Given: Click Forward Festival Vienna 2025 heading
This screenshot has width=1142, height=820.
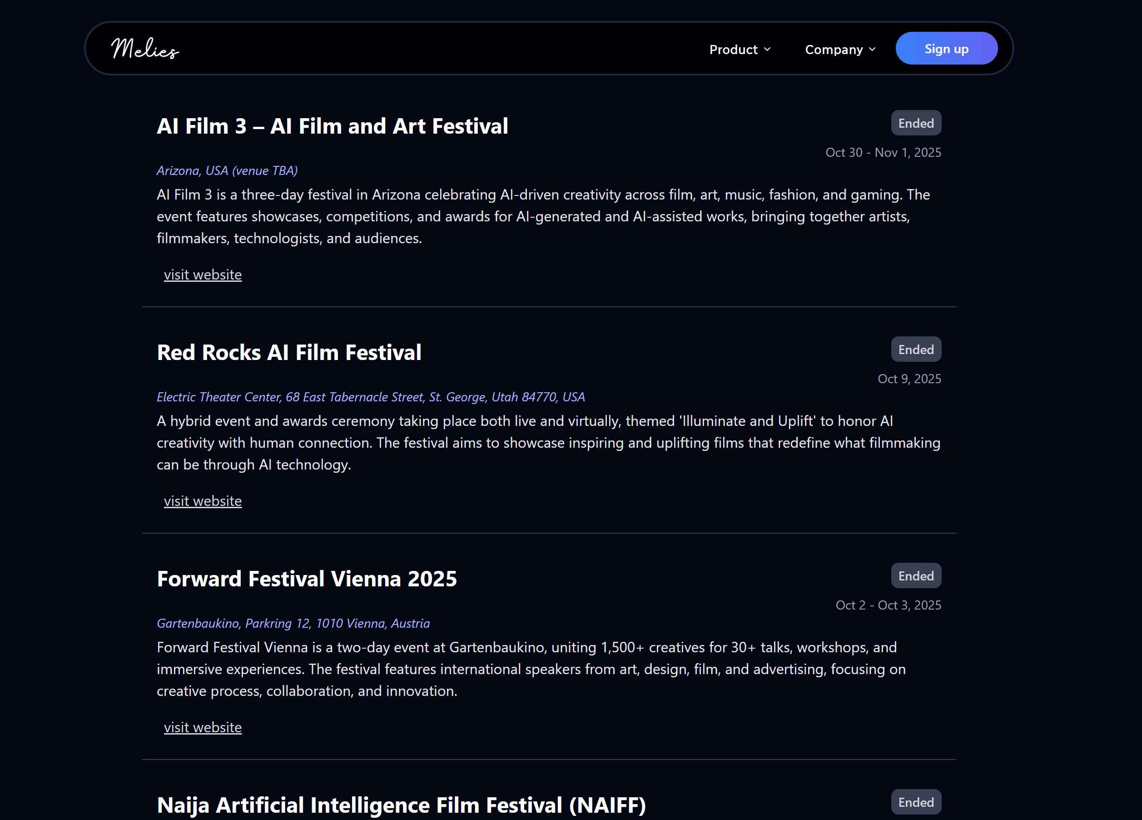Looking at the screenshot, I should click(307, 579).
